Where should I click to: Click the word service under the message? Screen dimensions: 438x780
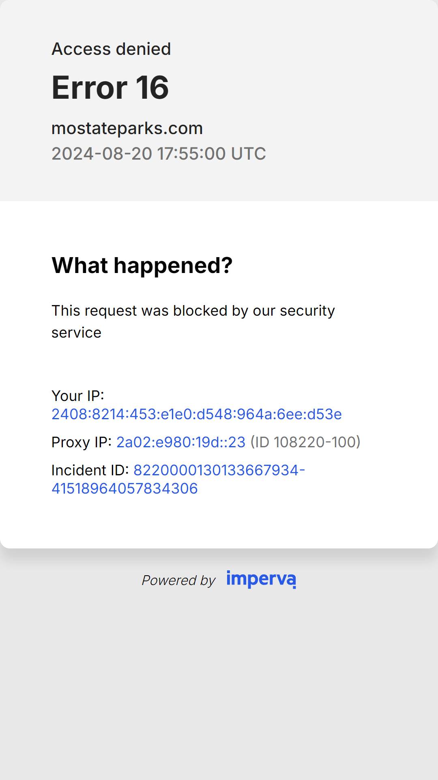pos(76,333)
